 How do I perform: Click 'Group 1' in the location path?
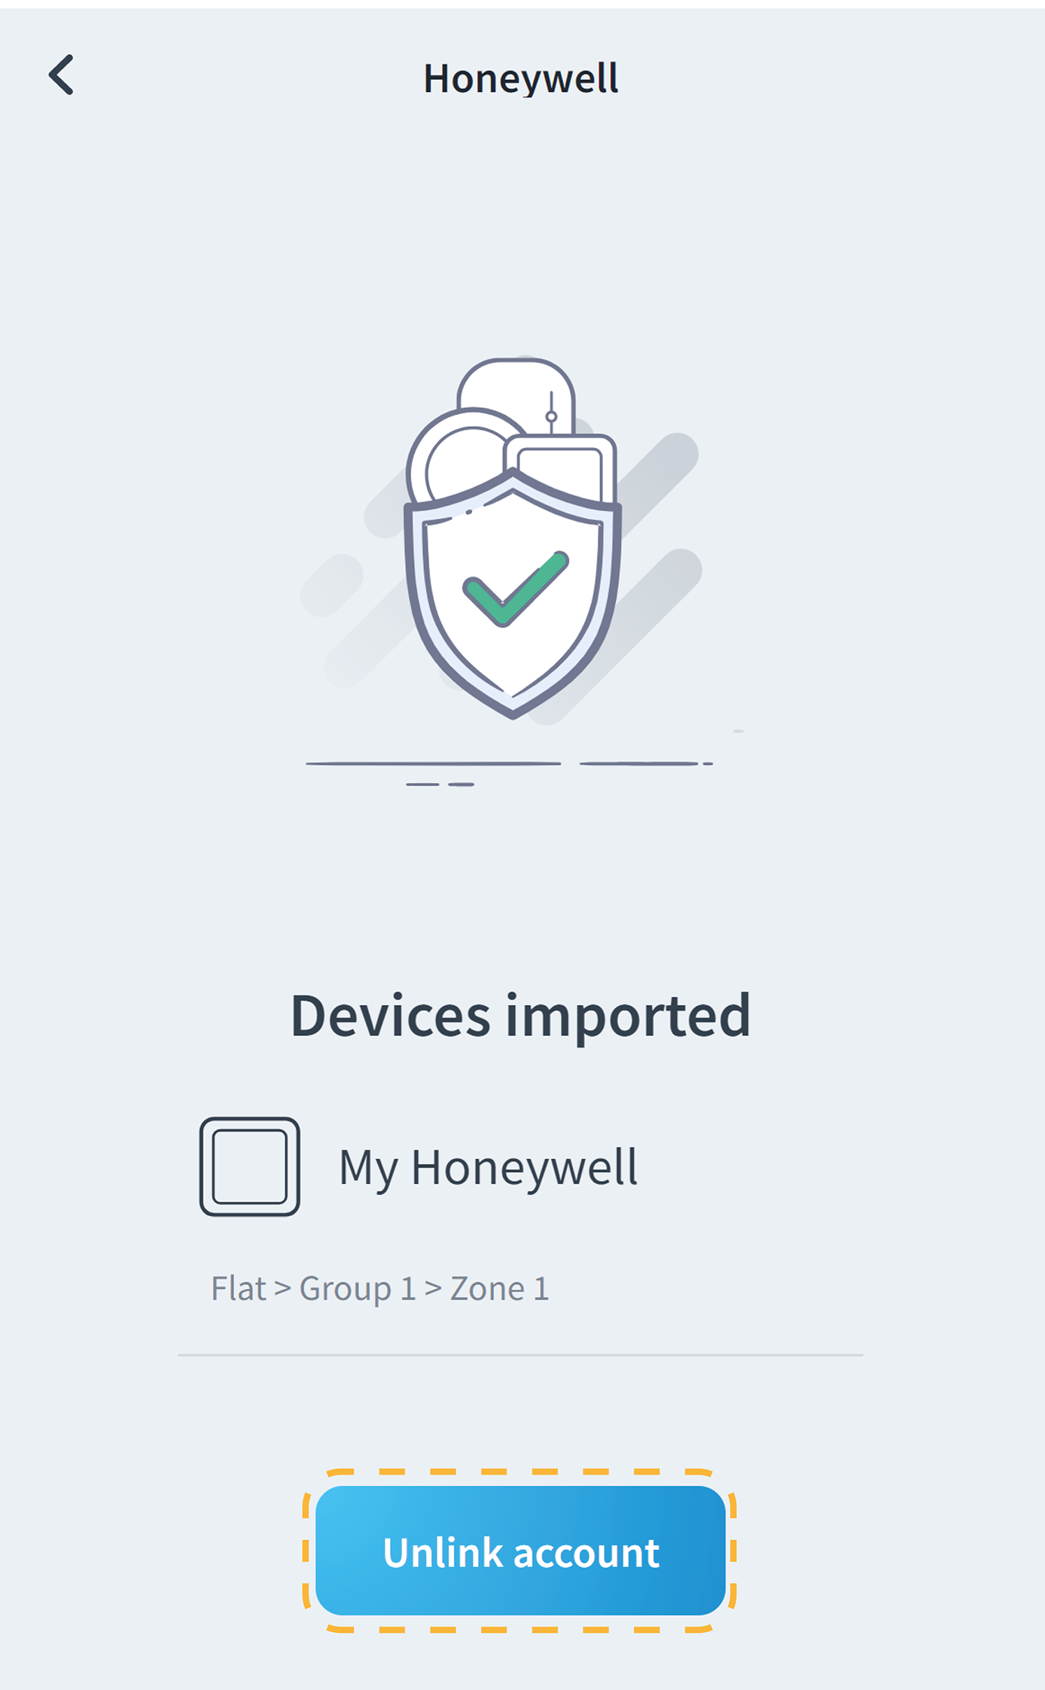point(358,1289)
